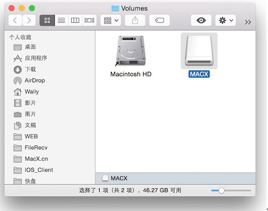
Task: Switch to list view mode
Action: [x=62, y=20]
